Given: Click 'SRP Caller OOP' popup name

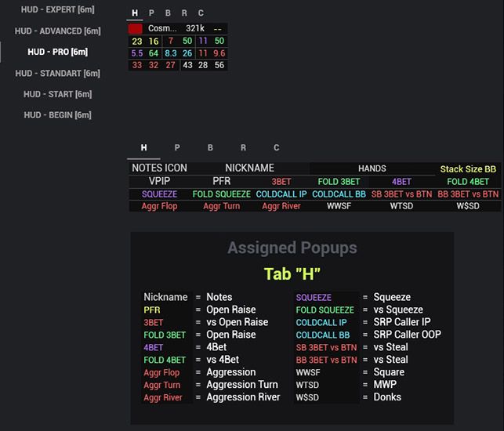Looking at the screenshot, I should click(408, 335).
